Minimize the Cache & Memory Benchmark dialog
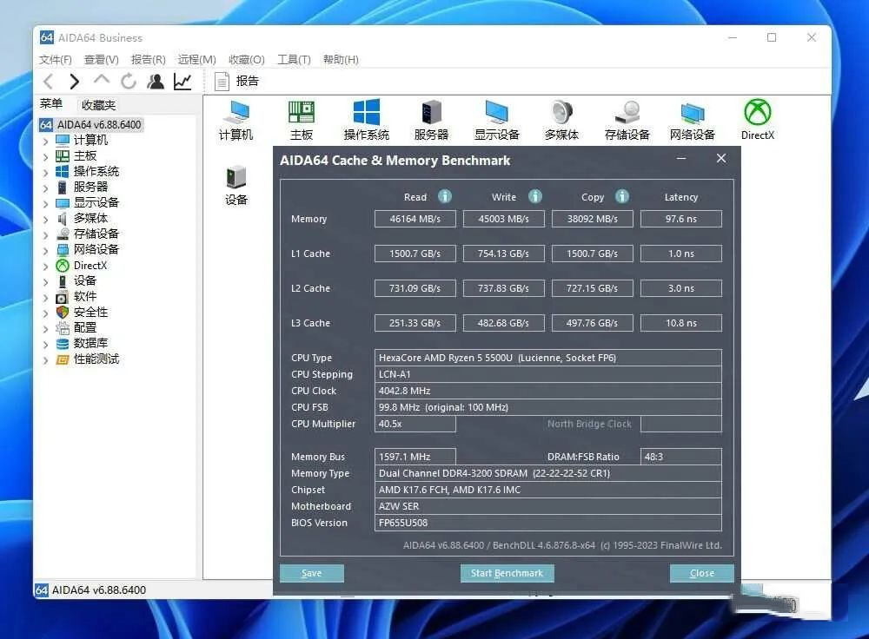This screenshot has width=869, height=639. click(x=681, y=158)
